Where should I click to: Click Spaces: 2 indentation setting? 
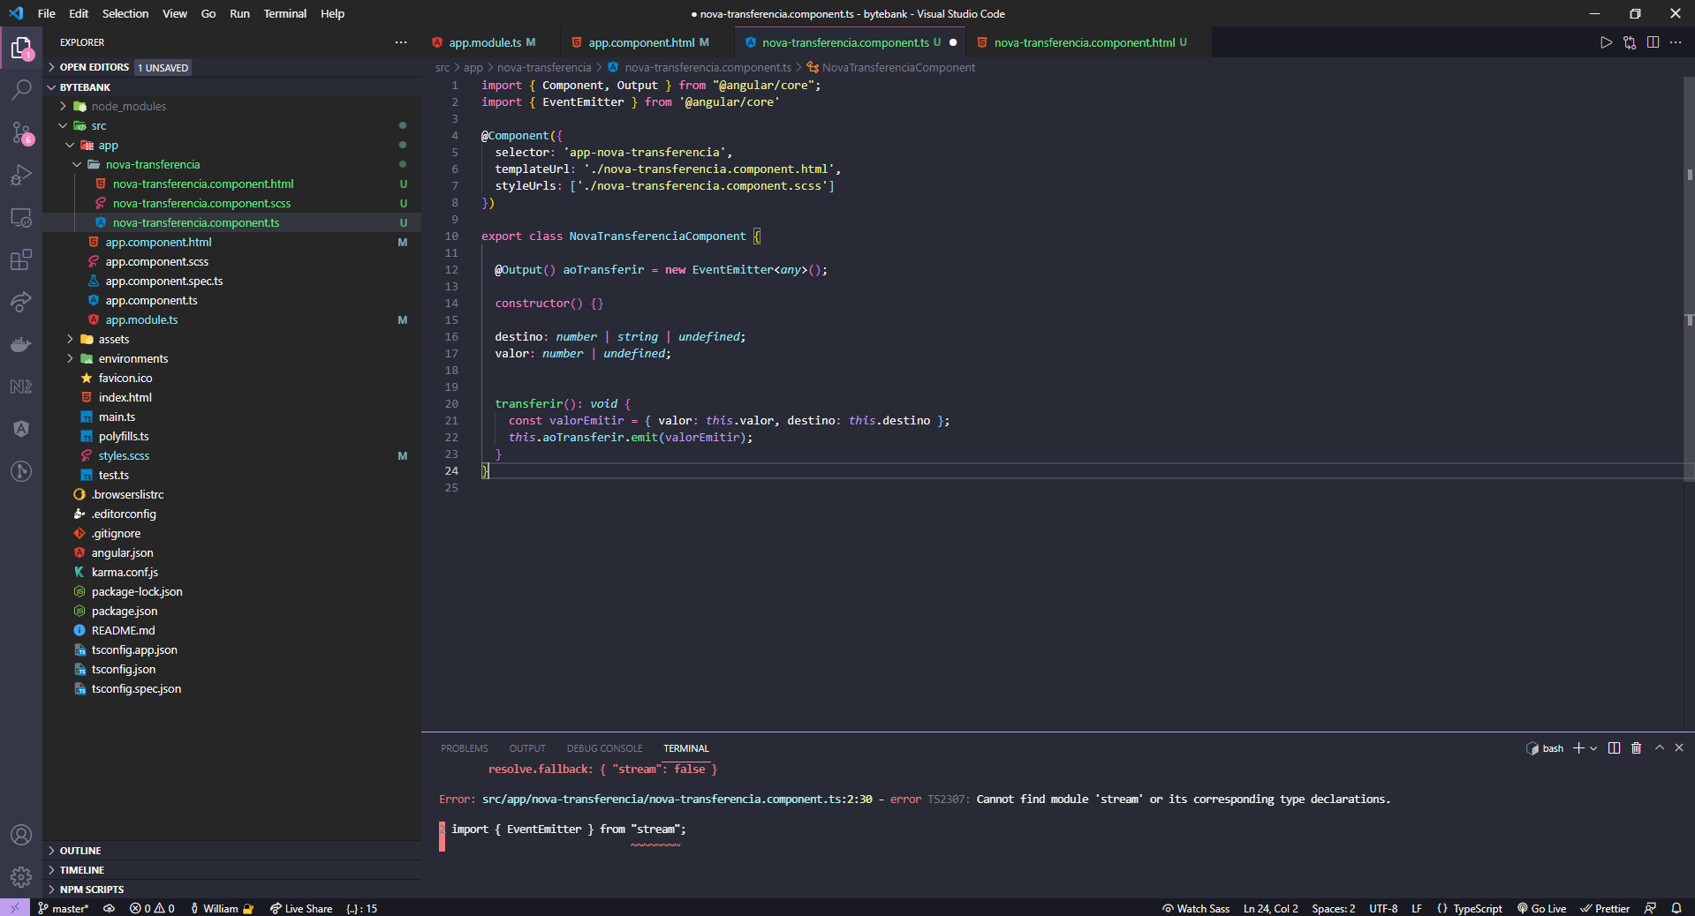click(x=1333, y=908)
